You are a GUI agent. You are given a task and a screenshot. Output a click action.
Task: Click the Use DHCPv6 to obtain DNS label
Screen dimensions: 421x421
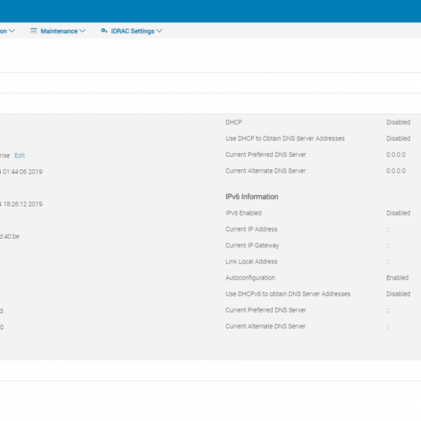(x=288, y=294)
